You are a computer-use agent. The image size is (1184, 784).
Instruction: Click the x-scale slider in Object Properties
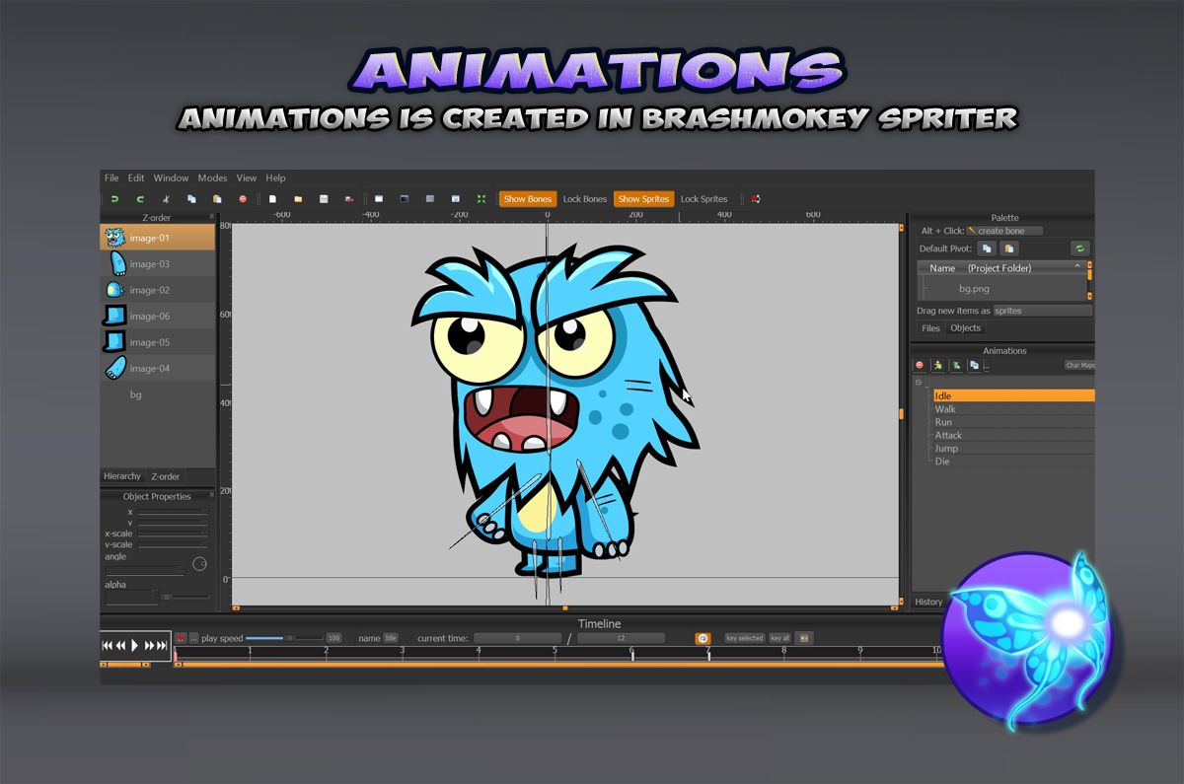[x=173, y=534]
